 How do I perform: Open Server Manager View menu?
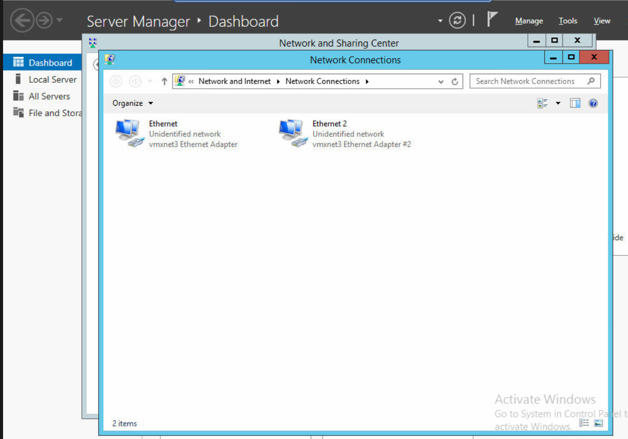click(602, 21)
